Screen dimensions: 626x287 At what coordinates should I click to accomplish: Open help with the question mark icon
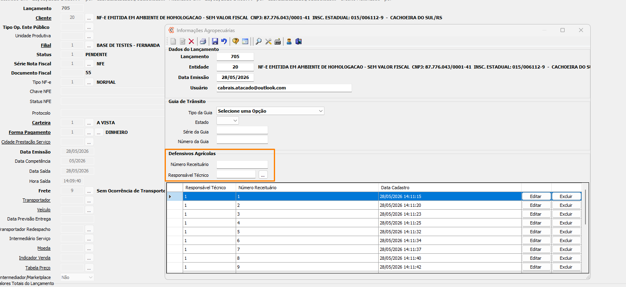point(236,41)
